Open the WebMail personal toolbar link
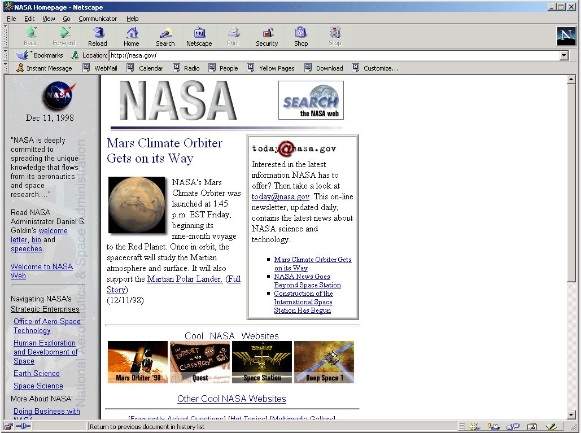 tap(100, 68)
